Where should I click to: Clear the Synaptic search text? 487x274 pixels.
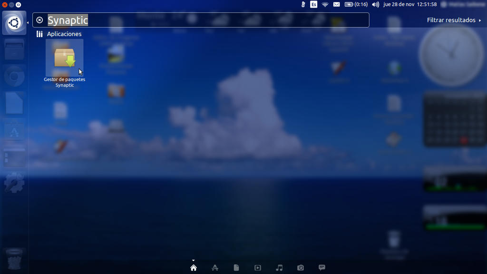pyautogui.click(x=39, y=20)
